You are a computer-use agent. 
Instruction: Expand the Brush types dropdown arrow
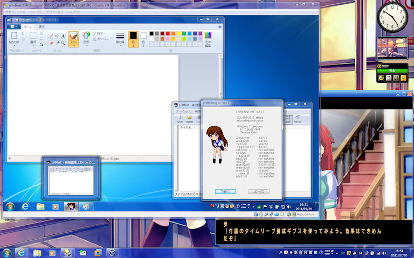(x=73, y=45)
